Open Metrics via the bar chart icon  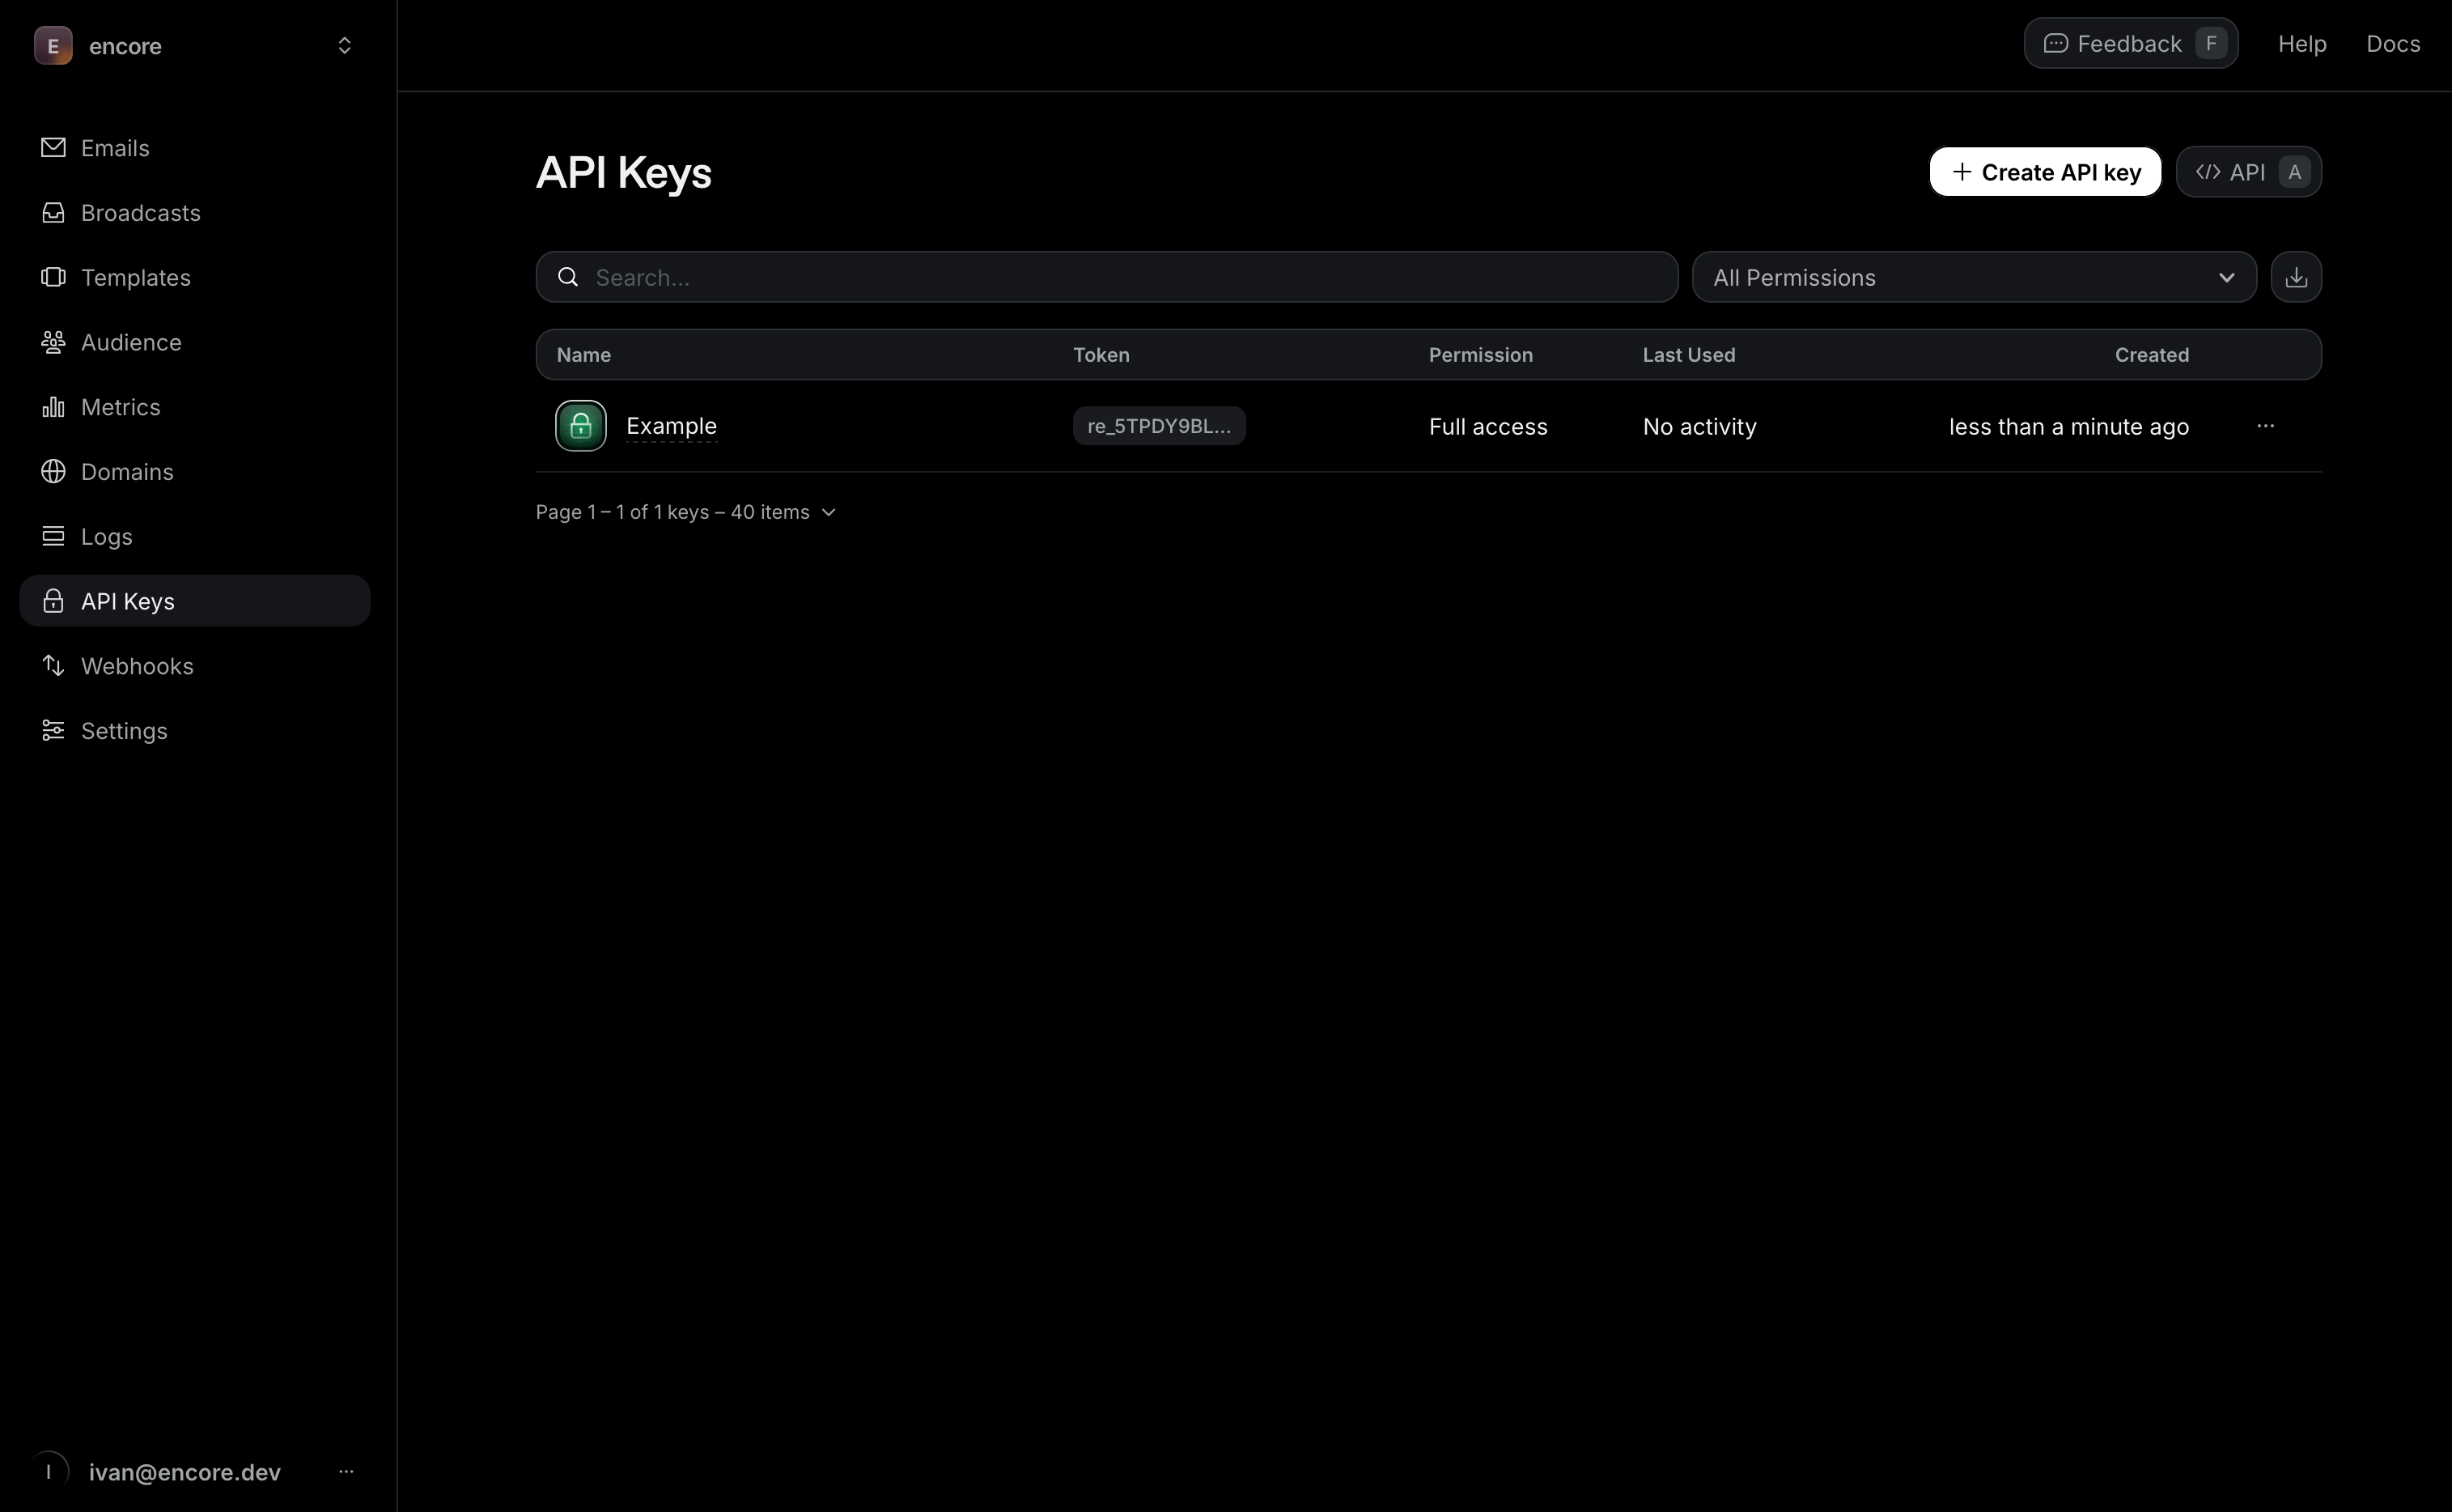pos(53,406)
